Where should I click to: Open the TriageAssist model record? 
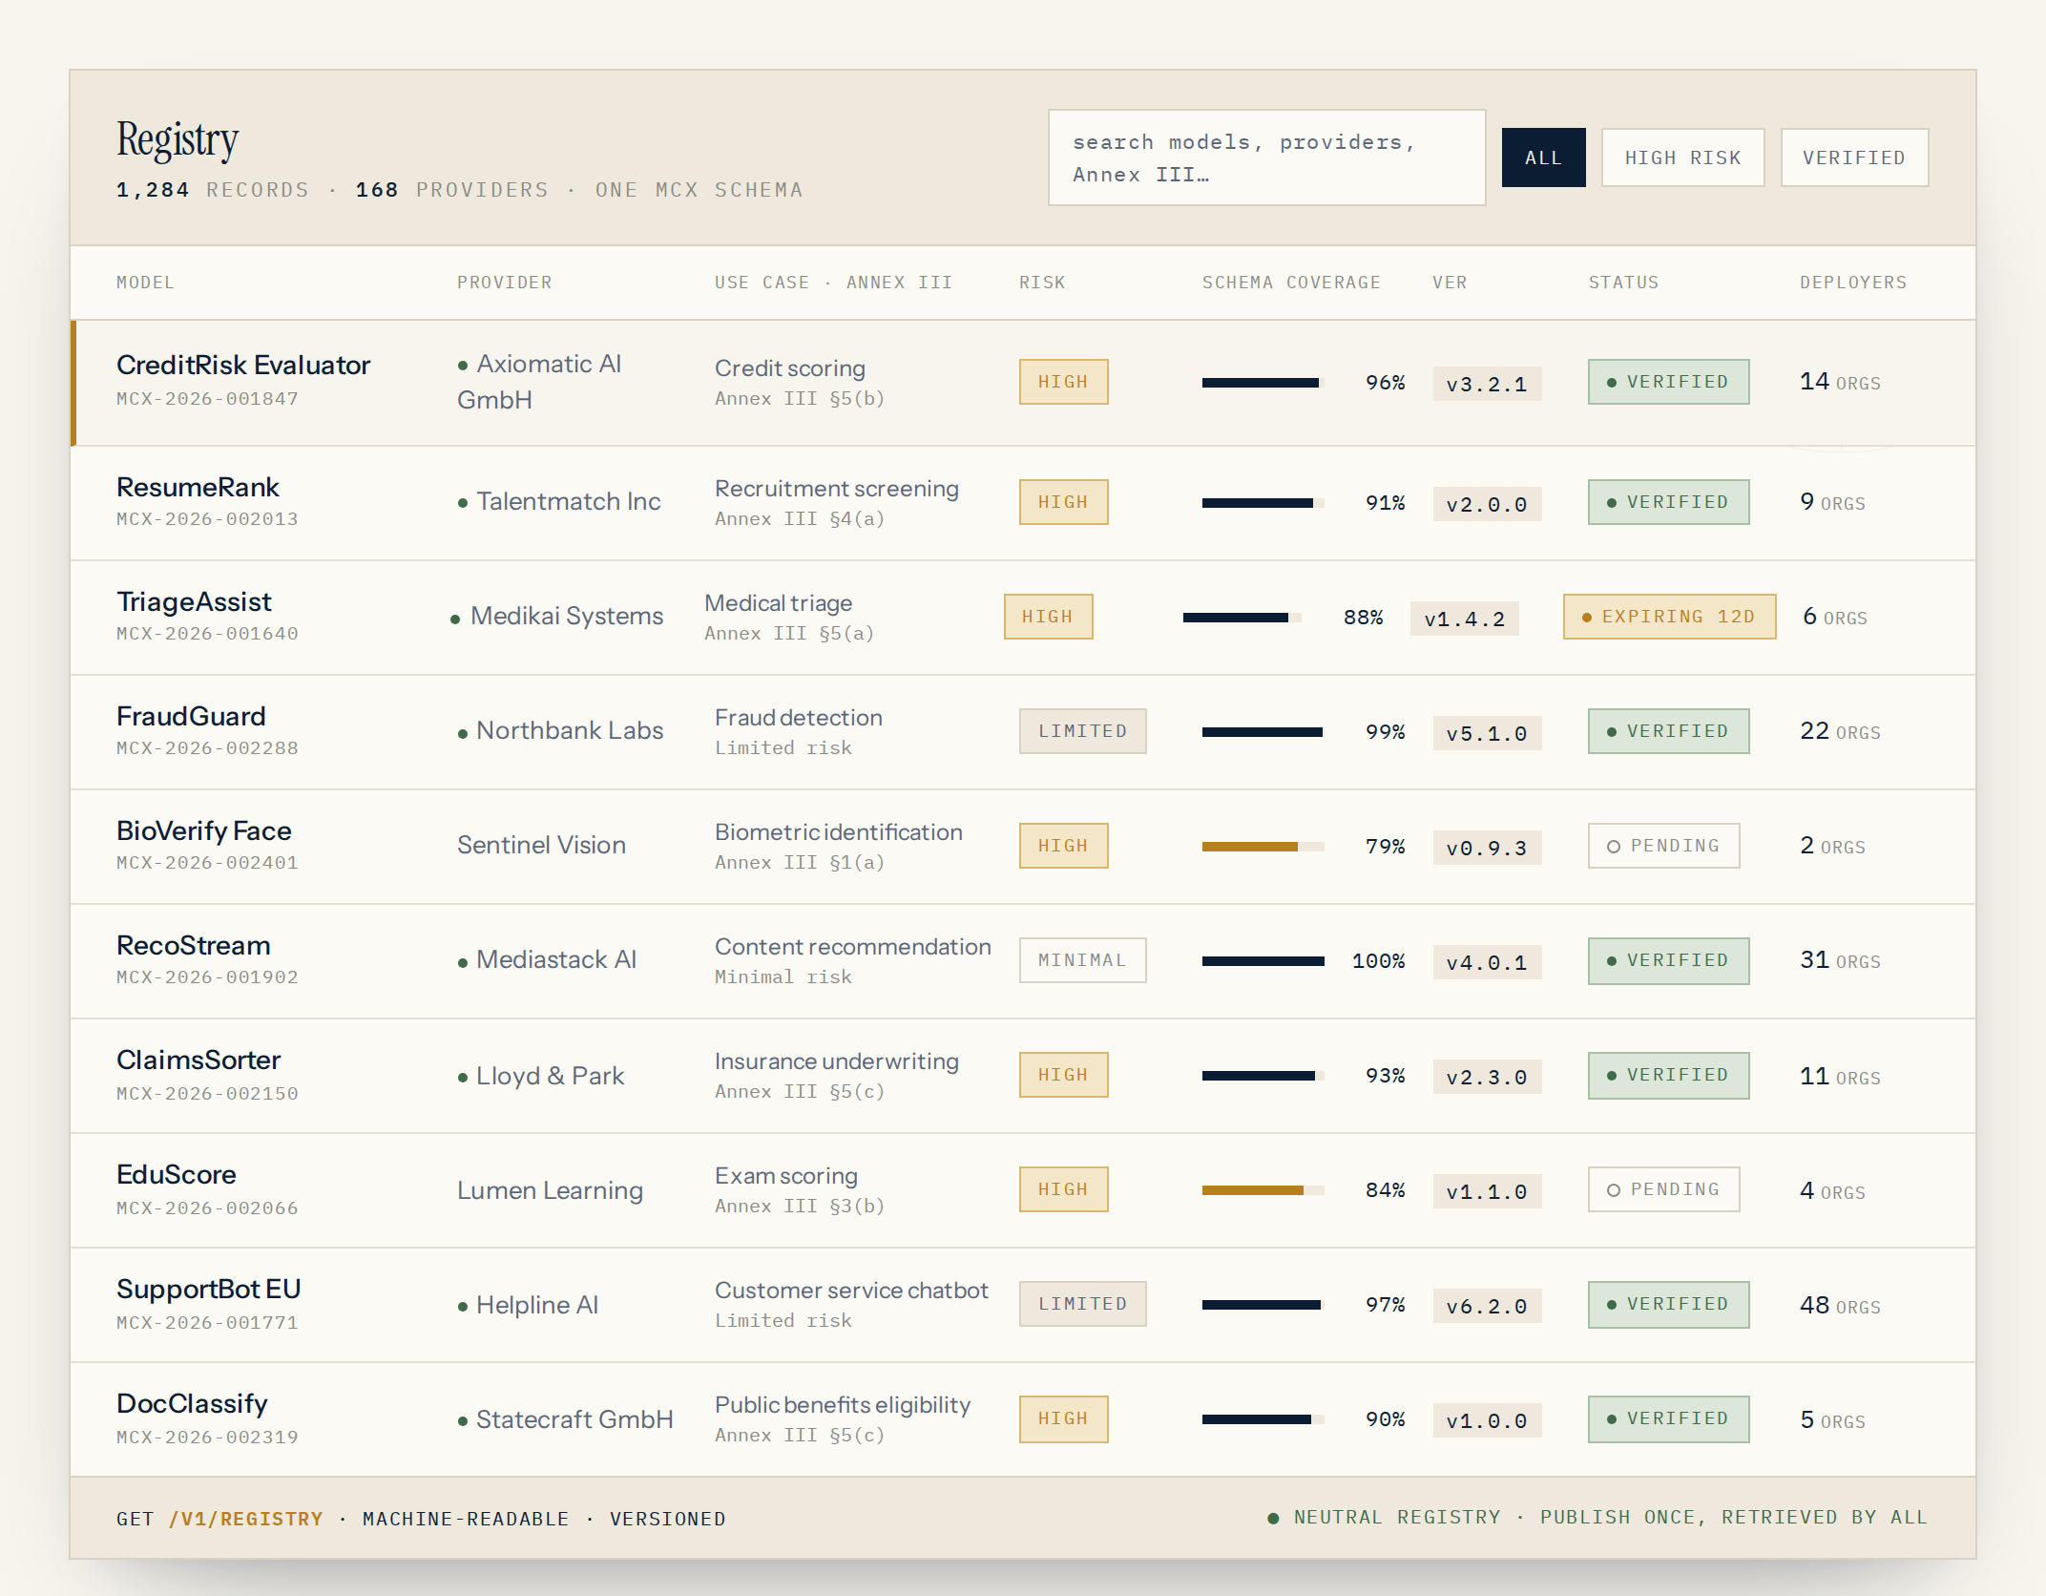click(x=194, y=601)
